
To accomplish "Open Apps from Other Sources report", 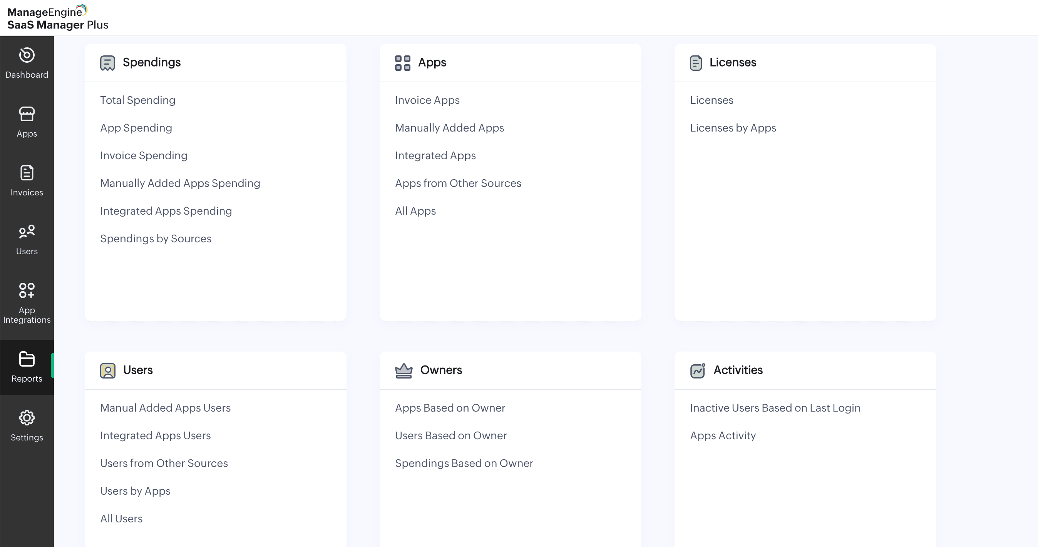I will (458, 183).
